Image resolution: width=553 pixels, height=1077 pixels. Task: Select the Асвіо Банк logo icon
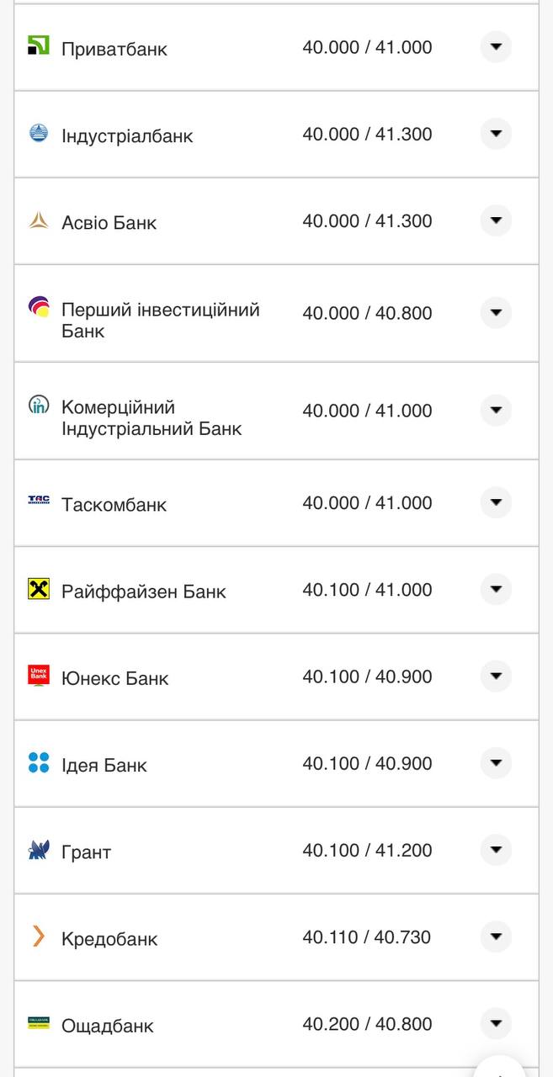click(x=40, y=220)
